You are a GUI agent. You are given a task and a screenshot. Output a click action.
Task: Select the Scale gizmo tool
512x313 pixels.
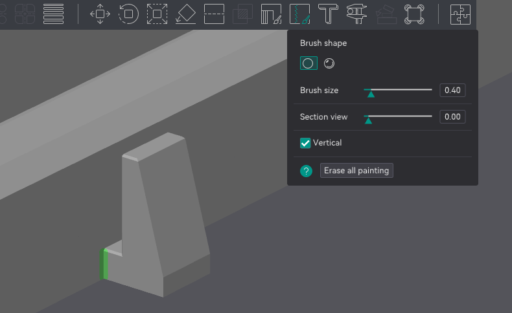[157, 14]
